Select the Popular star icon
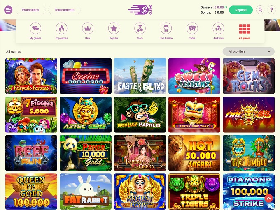Screen dimensions: 280x210 114,28
